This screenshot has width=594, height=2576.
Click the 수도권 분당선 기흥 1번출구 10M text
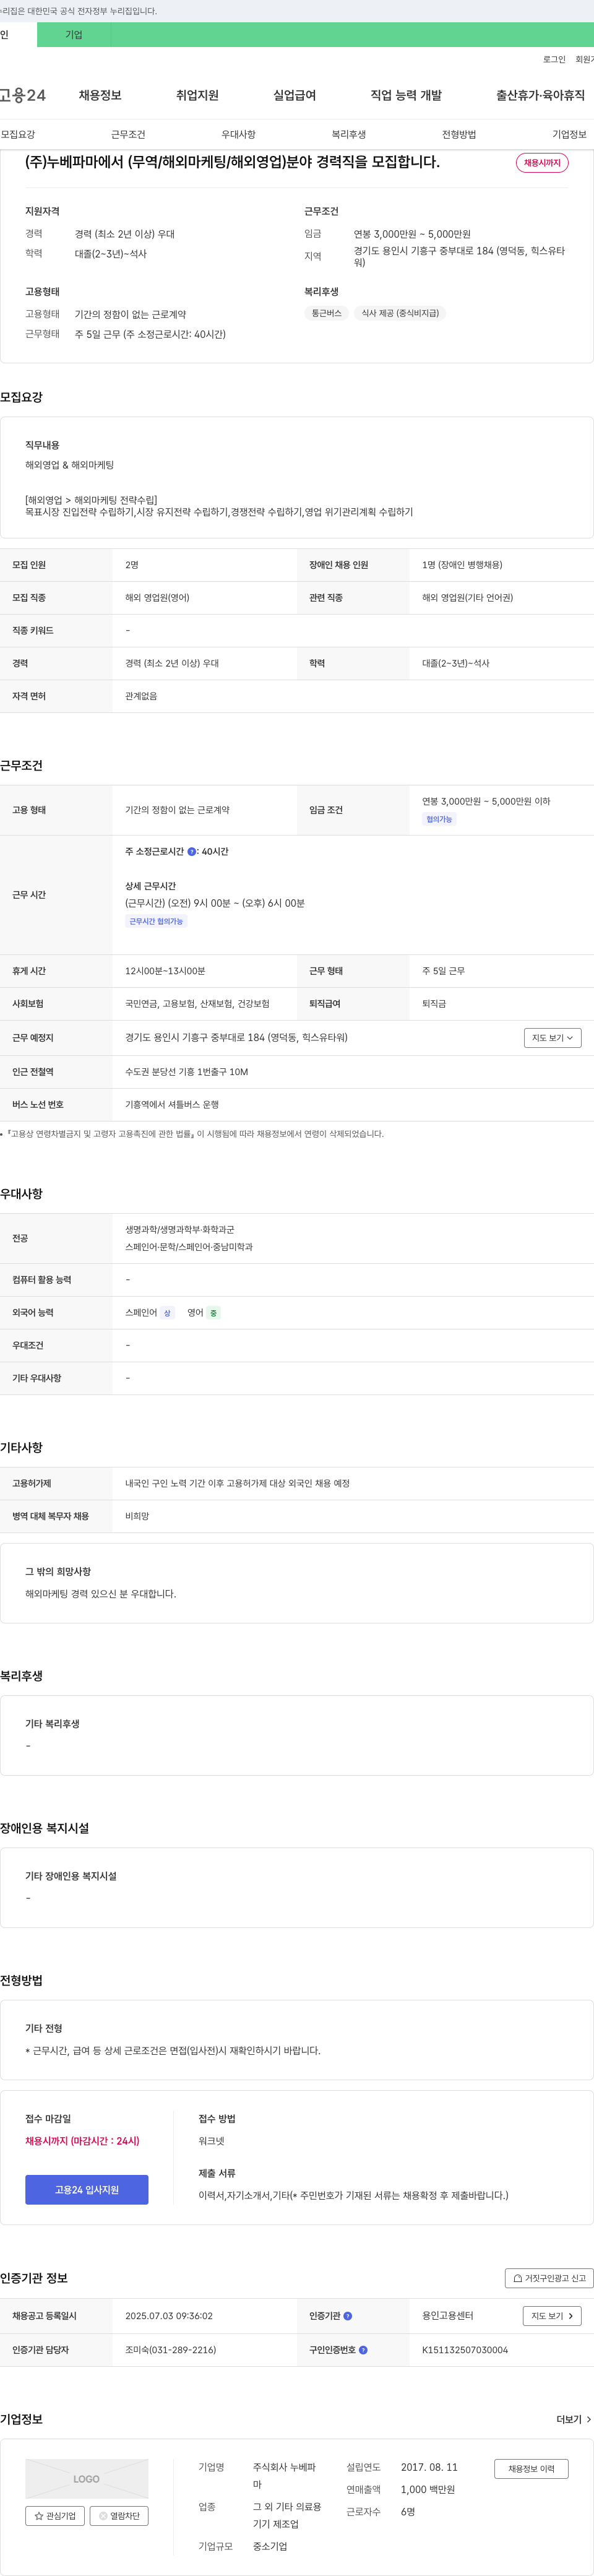(187, 1072)
